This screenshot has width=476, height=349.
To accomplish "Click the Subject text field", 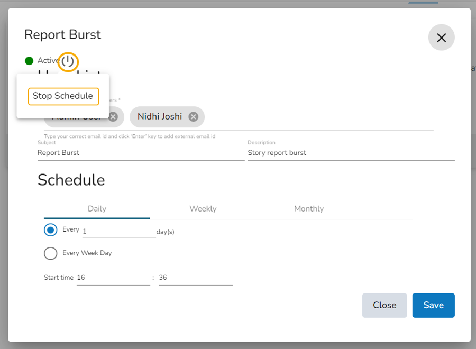I will [140, 153].
